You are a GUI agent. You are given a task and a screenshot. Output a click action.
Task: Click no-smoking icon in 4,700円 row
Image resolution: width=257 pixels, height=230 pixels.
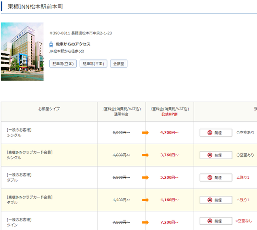(x=210, y=133)
